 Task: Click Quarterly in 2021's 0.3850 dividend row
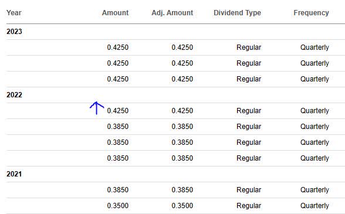coord(314,190)
